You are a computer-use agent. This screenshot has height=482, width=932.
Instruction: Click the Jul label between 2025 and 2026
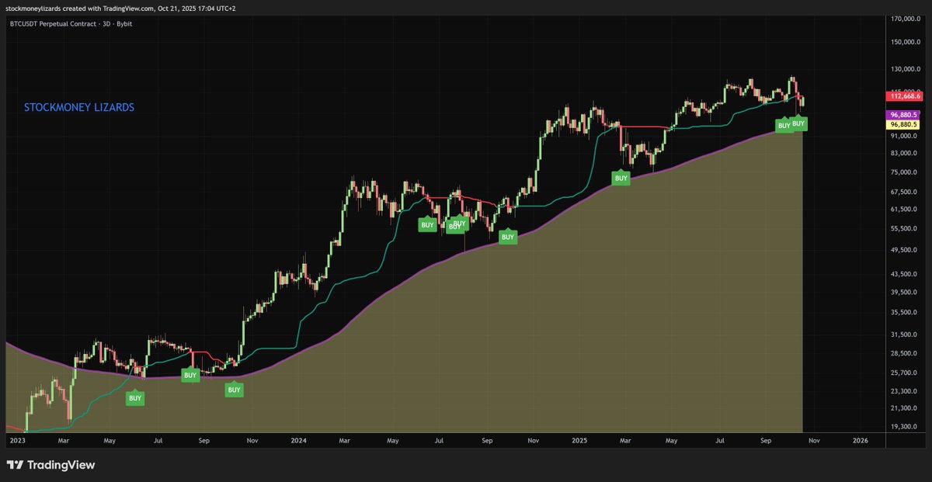[x=720, y=440]
